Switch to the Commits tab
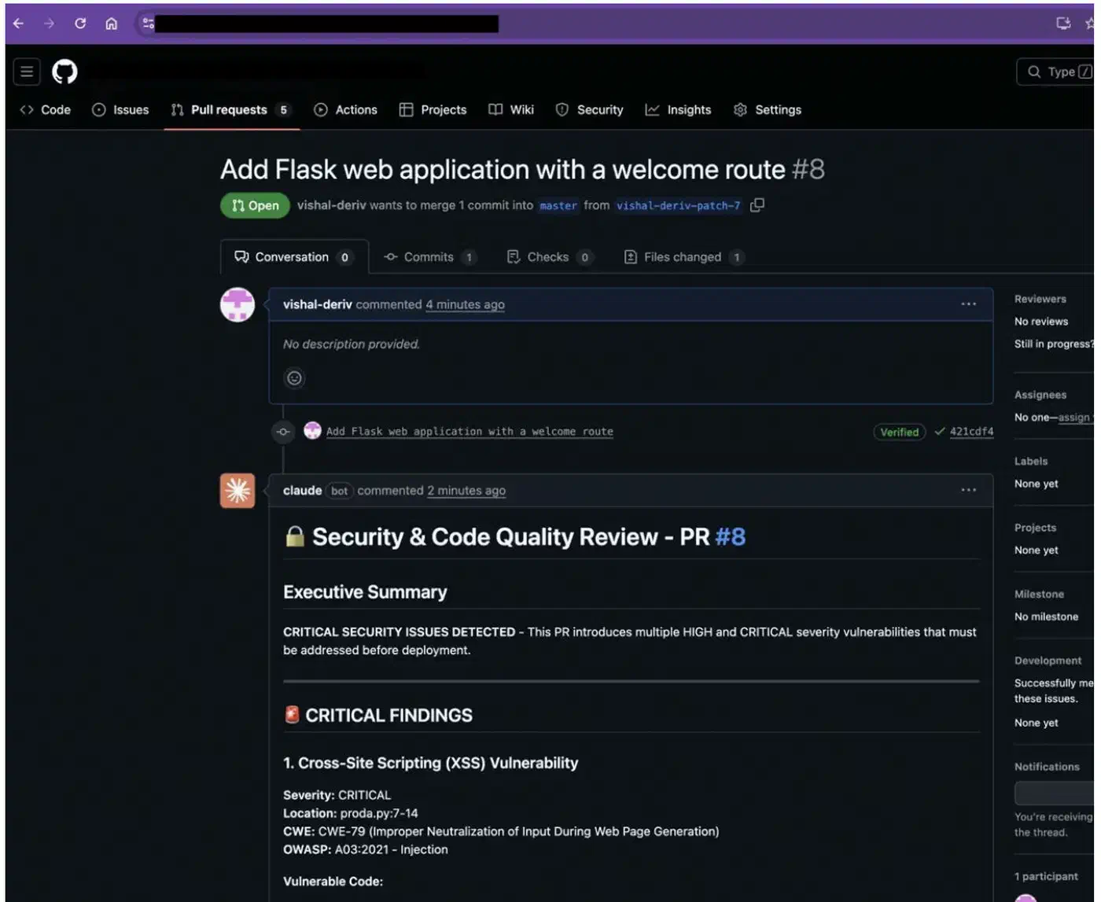The height and width of the screenshot is (902, 1101). pos(429,257)
